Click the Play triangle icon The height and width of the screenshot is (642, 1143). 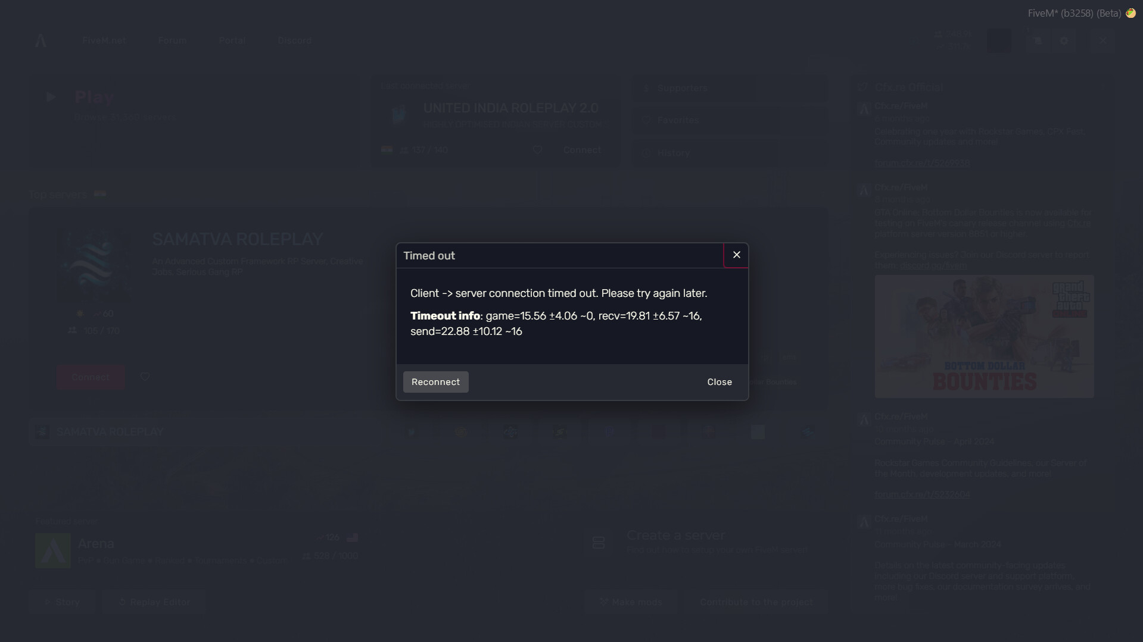(51, 97)
